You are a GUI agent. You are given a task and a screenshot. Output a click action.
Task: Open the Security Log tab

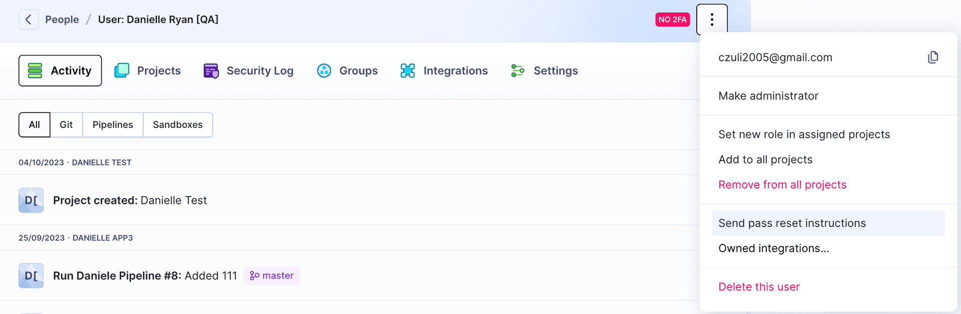click(x=249, y=70)
